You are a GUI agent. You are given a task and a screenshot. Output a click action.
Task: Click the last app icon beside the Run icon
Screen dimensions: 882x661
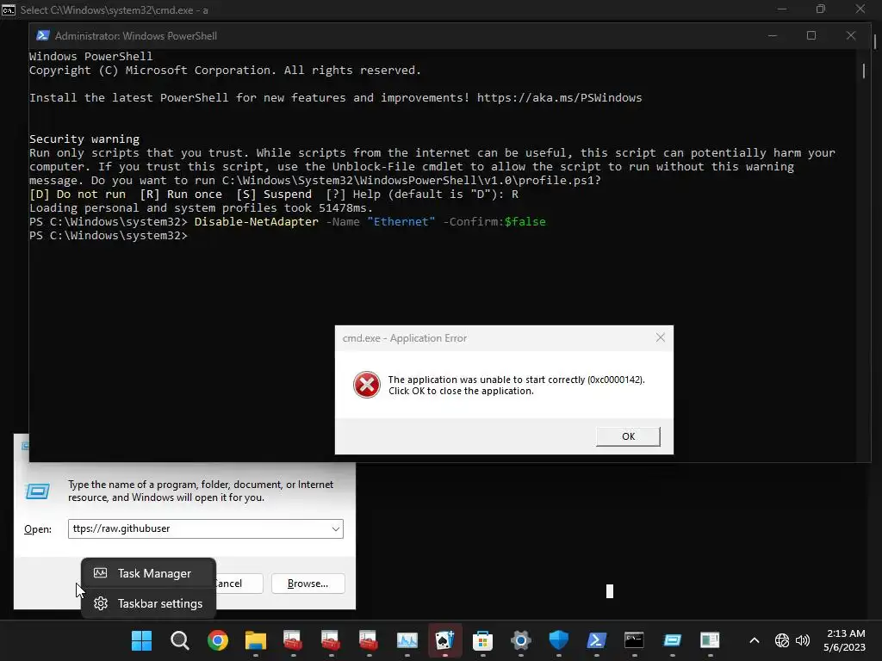[x=710, y=640]
